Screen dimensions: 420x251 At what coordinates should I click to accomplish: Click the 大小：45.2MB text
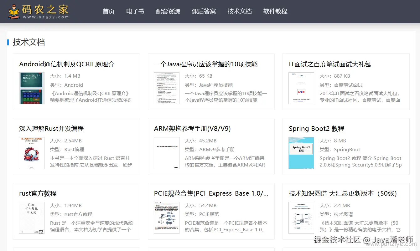(201, 141)
